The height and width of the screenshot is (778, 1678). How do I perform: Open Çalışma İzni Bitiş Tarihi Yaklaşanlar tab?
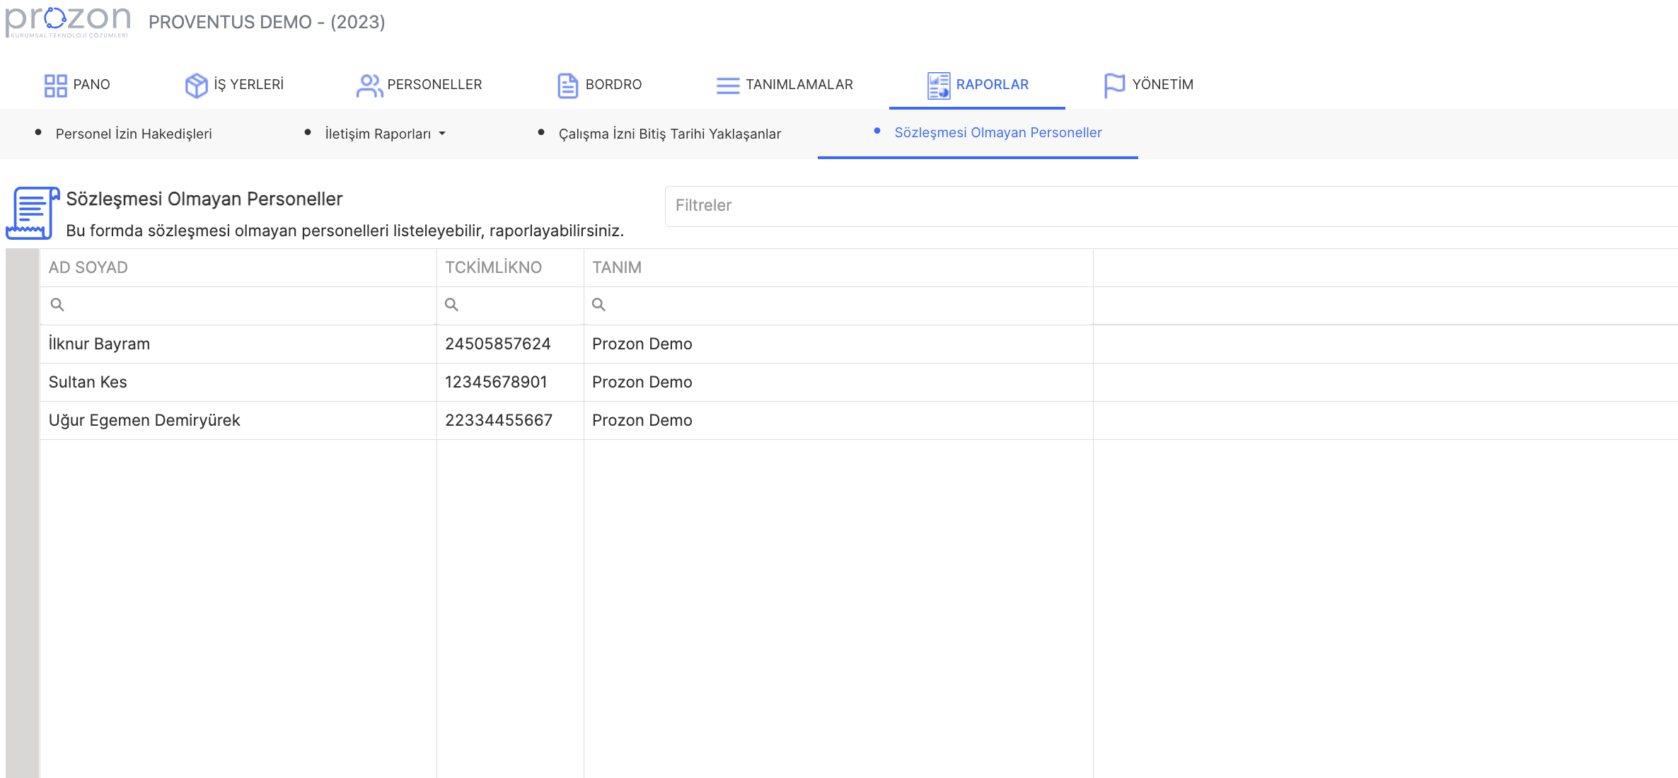tap(669, 134)
